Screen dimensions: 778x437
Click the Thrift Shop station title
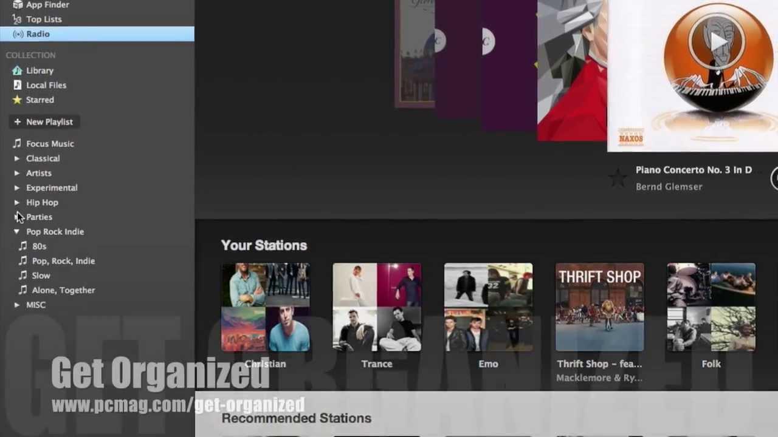coord(599,364)
